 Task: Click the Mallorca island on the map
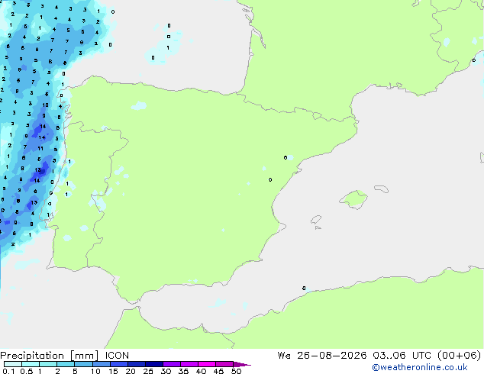353,199
